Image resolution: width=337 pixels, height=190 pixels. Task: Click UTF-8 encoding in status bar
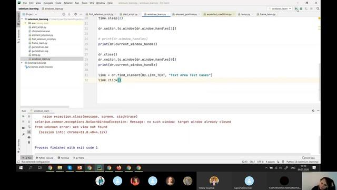click(x=260, y=162)
